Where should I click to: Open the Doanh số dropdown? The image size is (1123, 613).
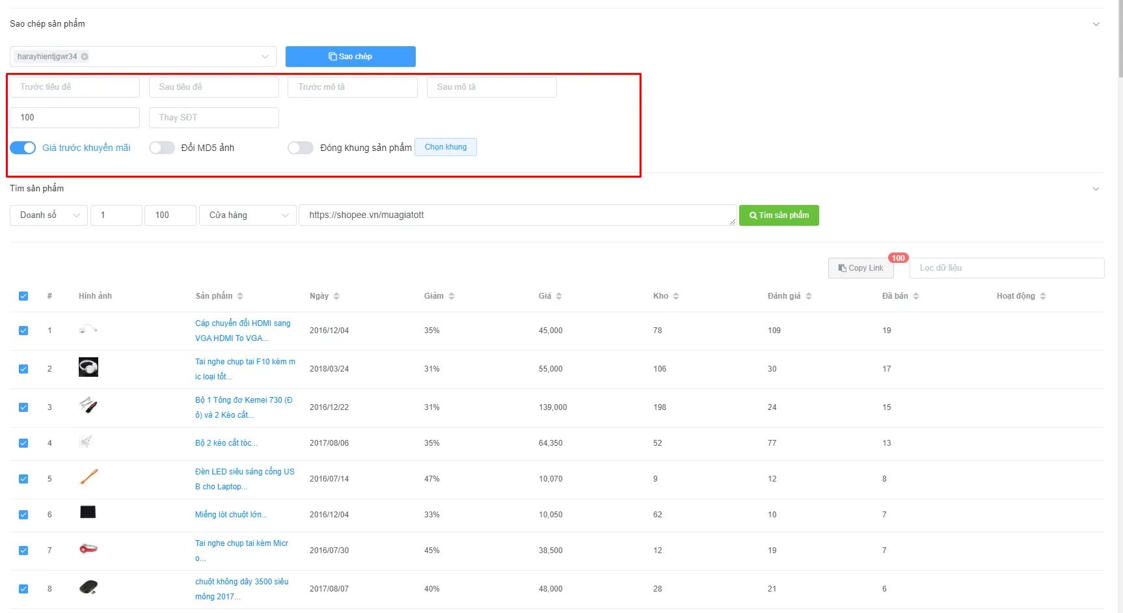tap(49, 215)
